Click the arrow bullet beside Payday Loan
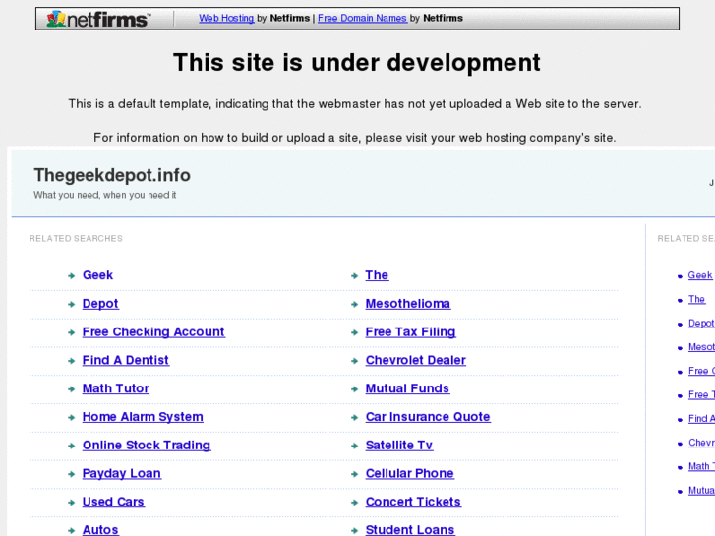Viewport: 715px width, 536px height. click(71, 474)
